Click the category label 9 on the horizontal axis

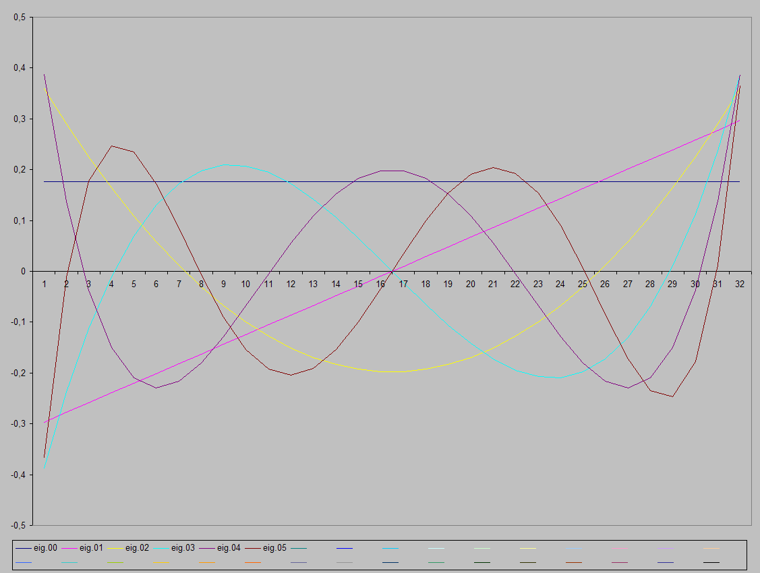[223, 284]
